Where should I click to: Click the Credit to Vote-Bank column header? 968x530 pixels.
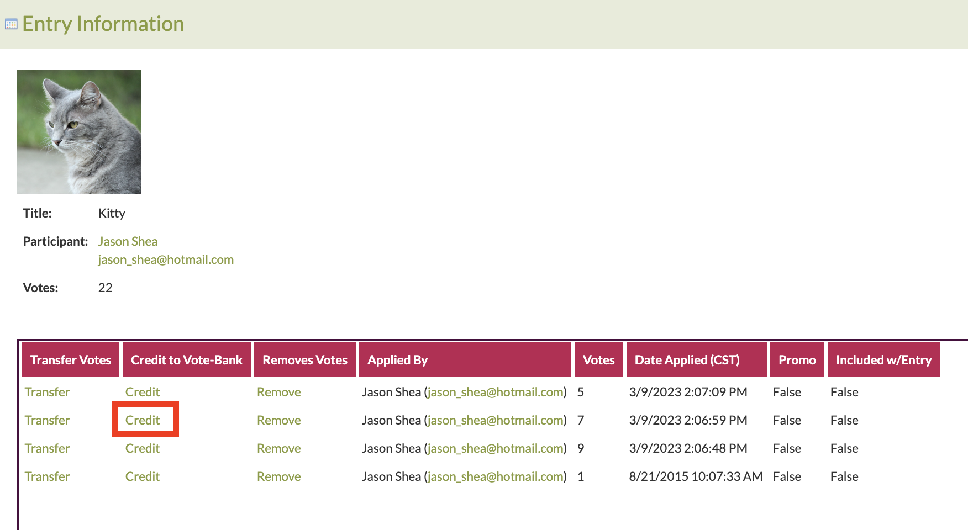pyautogui.click(x=187, y=360)
